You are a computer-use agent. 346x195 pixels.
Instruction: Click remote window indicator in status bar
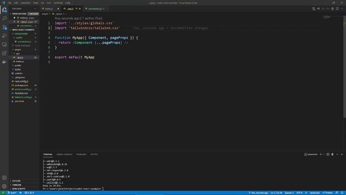point(3,193)
